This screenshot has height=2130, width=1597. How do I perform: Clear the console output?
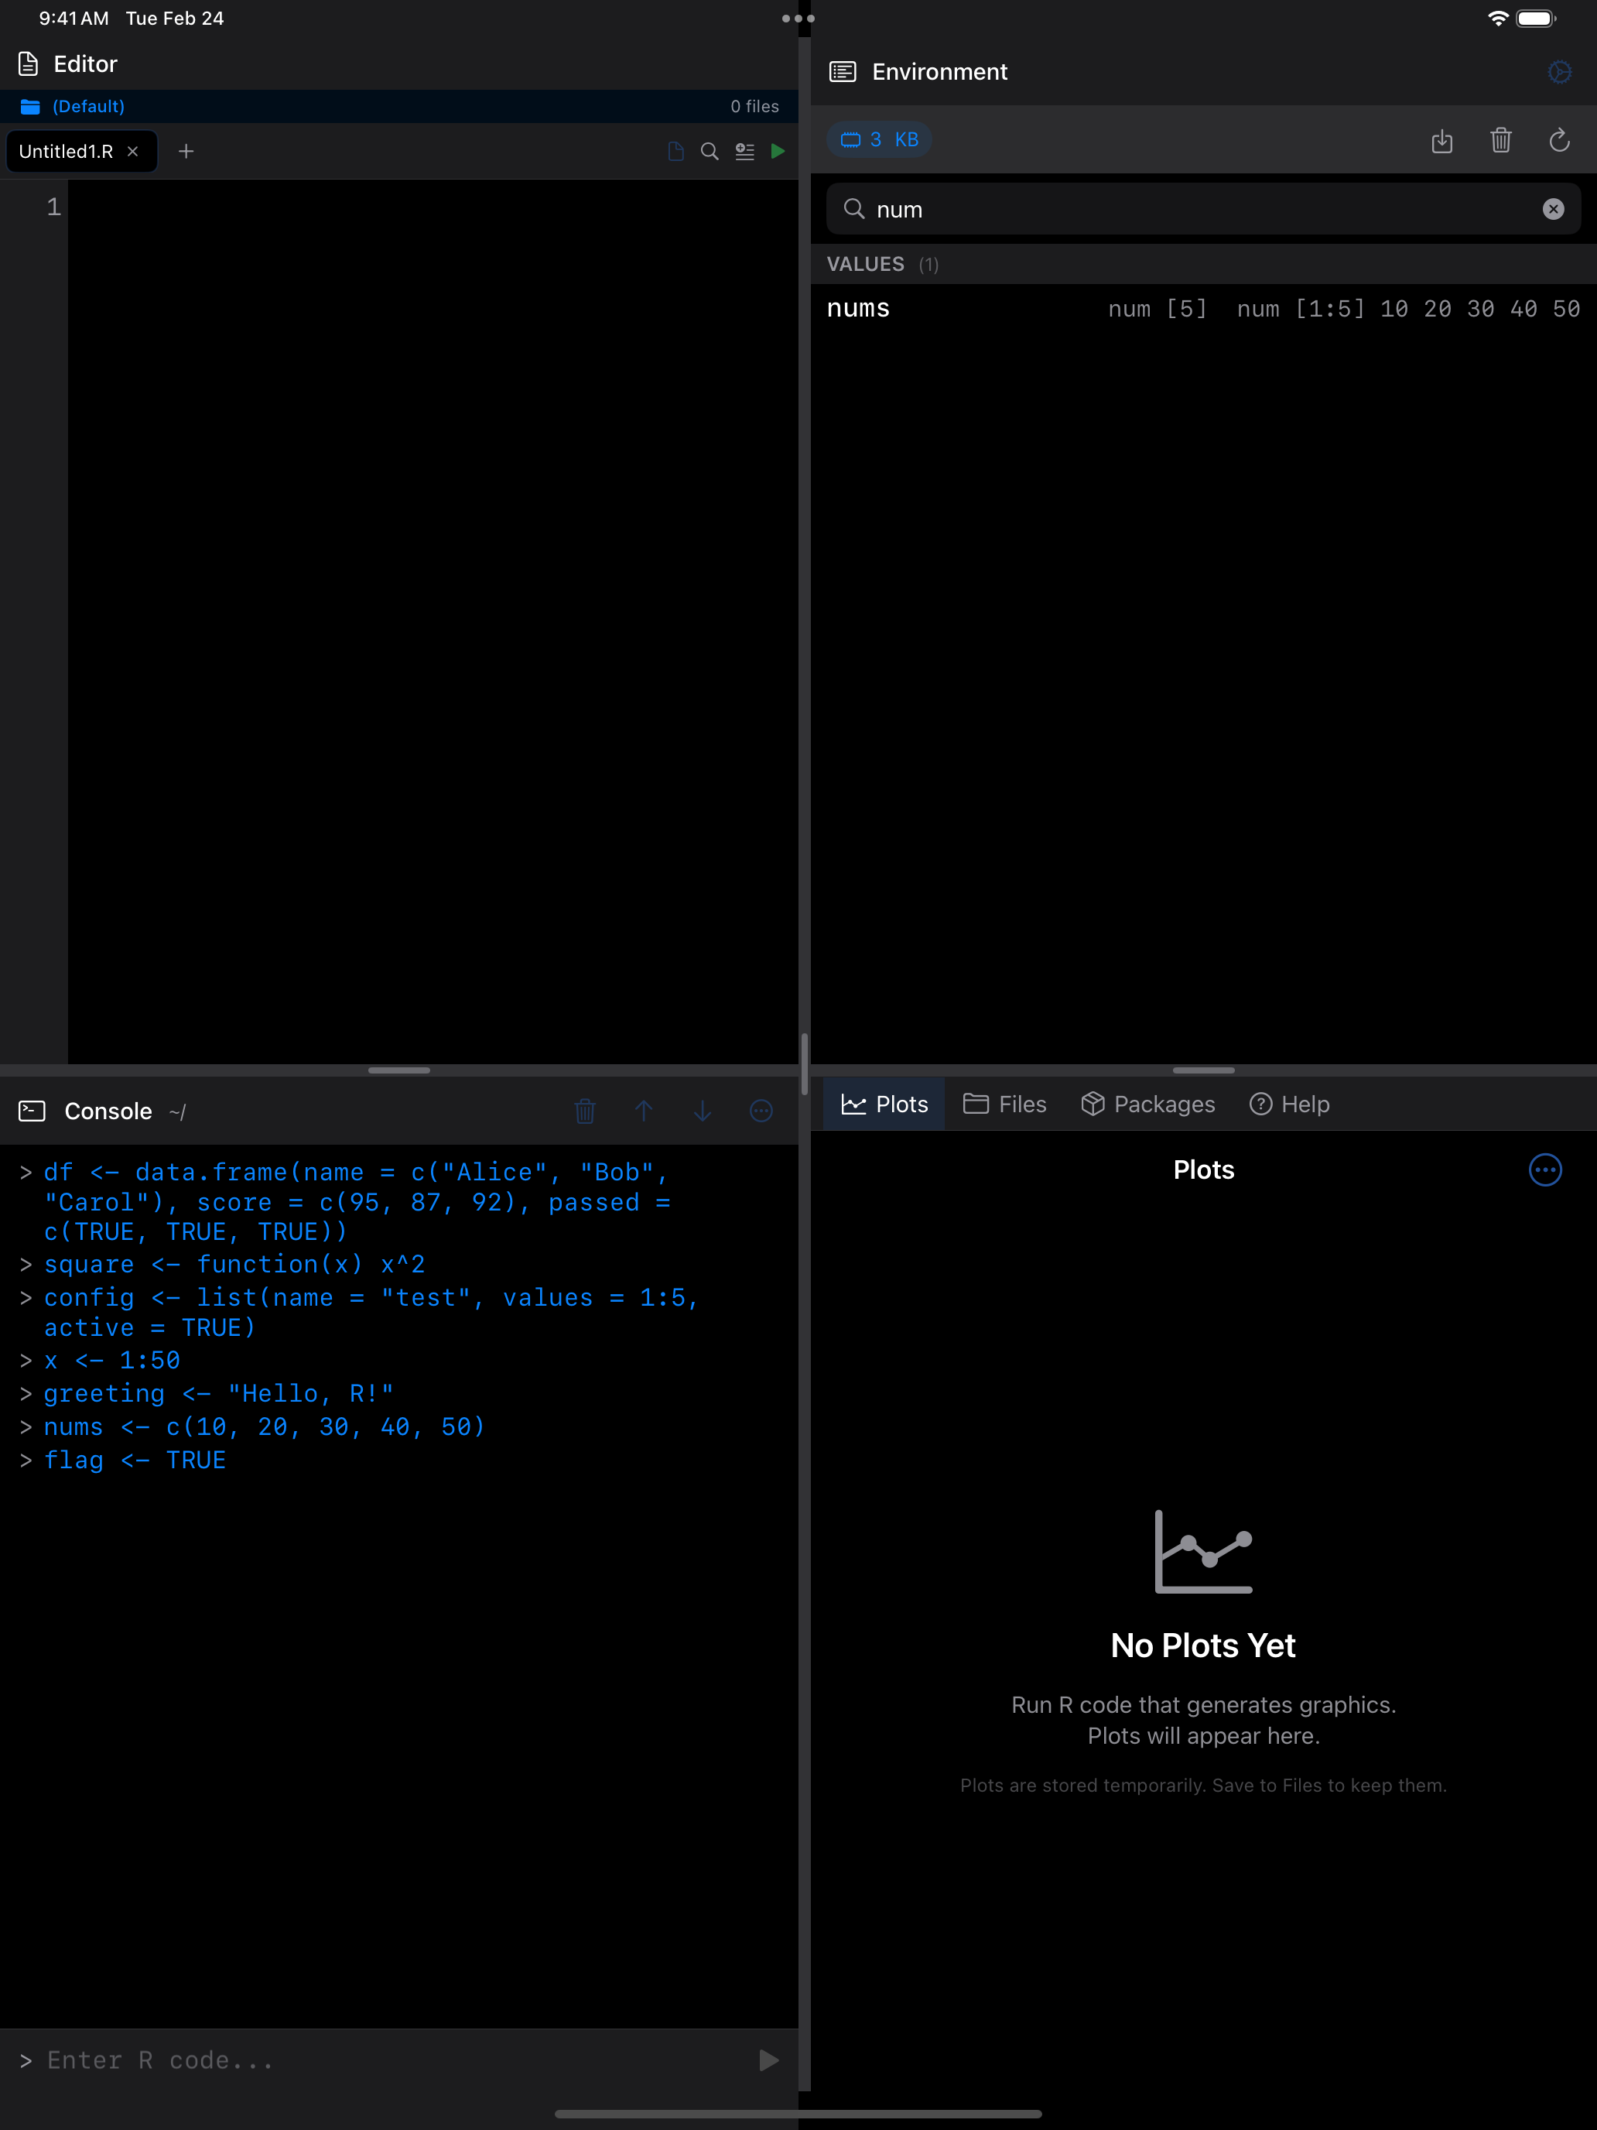585,1110
